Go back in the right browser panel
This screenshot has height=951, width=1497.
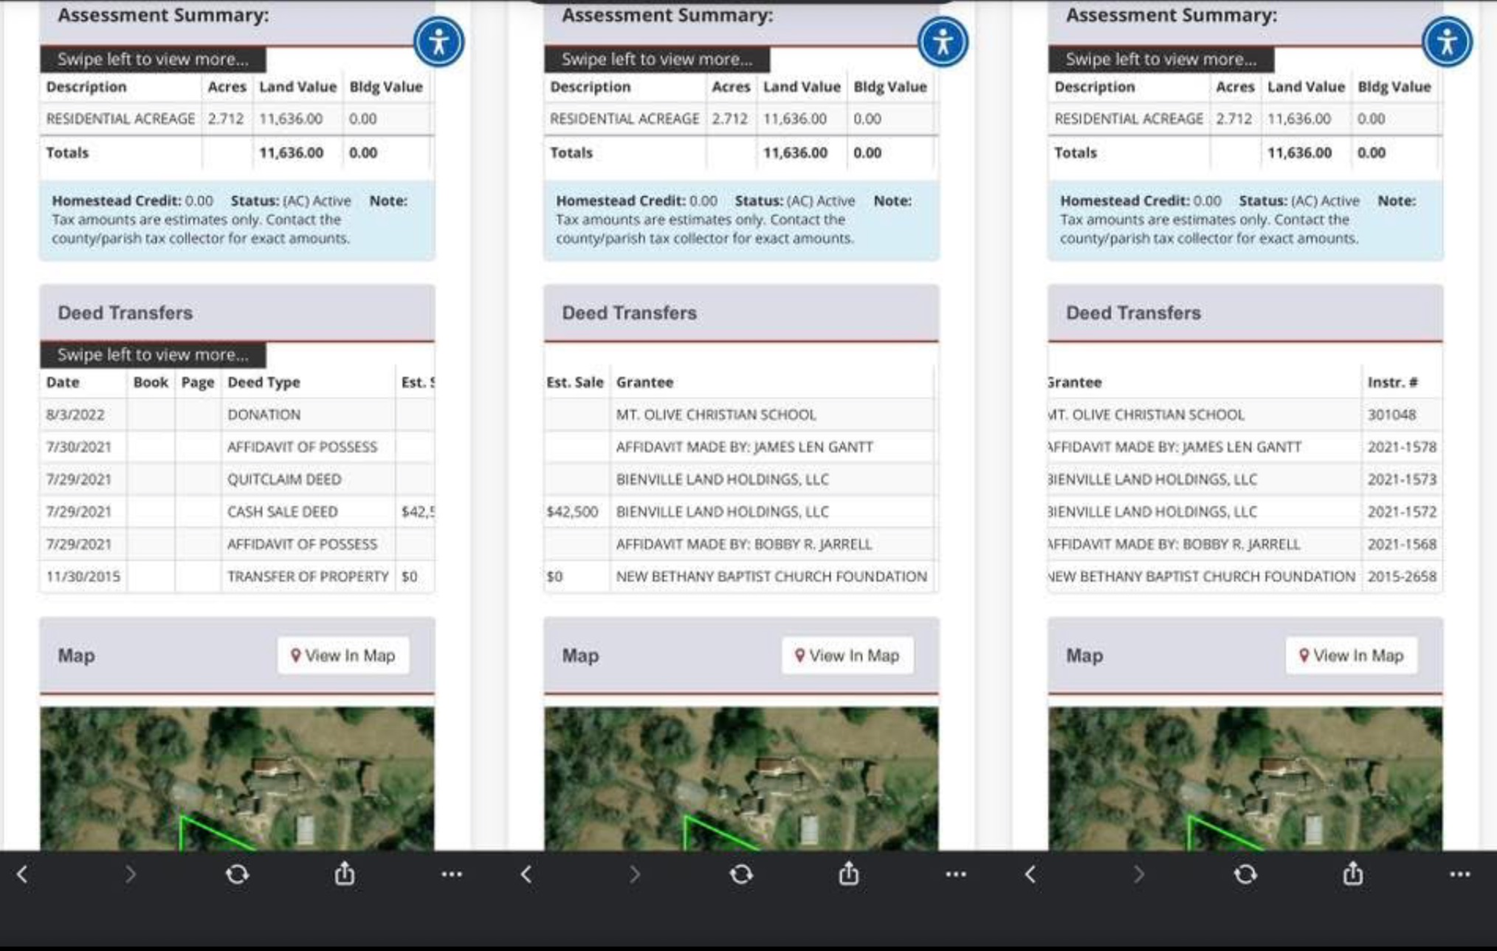click(x=1031, y=875)
